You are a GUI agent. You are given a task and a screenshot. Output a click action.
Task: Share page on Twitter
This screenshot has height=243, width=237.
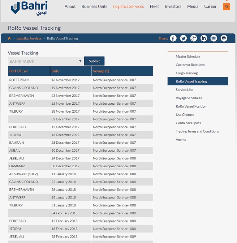(x=184, y=38)
